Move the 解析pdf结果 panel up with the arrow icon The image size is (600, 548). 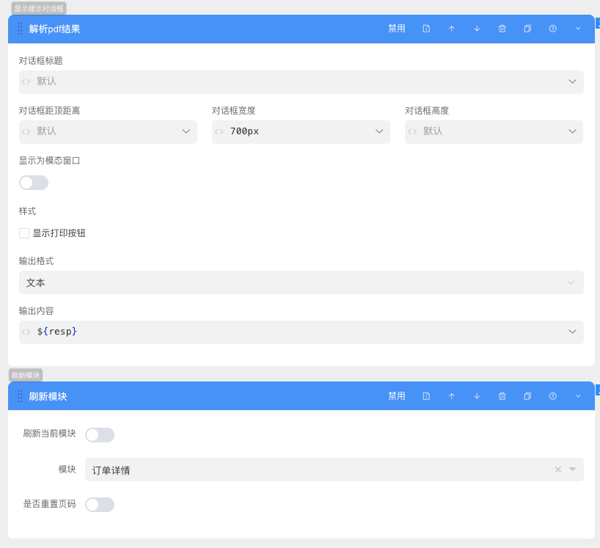point(451,29)
